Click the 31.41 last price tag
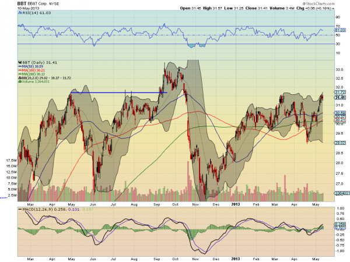This screenshot has width=350, height=262. 340,97
